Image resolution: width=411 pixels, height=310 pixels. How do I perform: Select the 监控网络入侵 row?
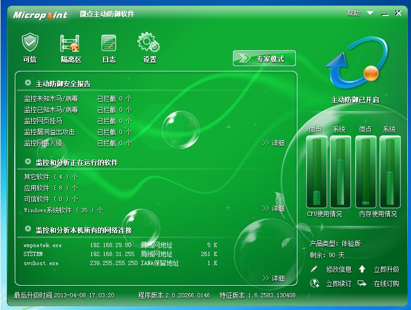click(x=78, y=143)
